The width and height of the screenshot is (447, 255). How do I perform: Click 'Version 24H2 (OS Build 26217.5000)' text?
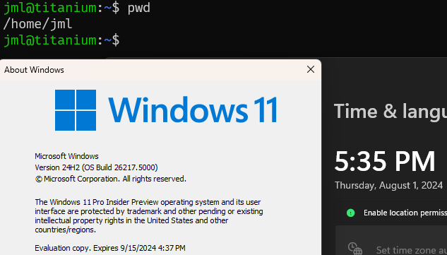[x=96, y=167]
